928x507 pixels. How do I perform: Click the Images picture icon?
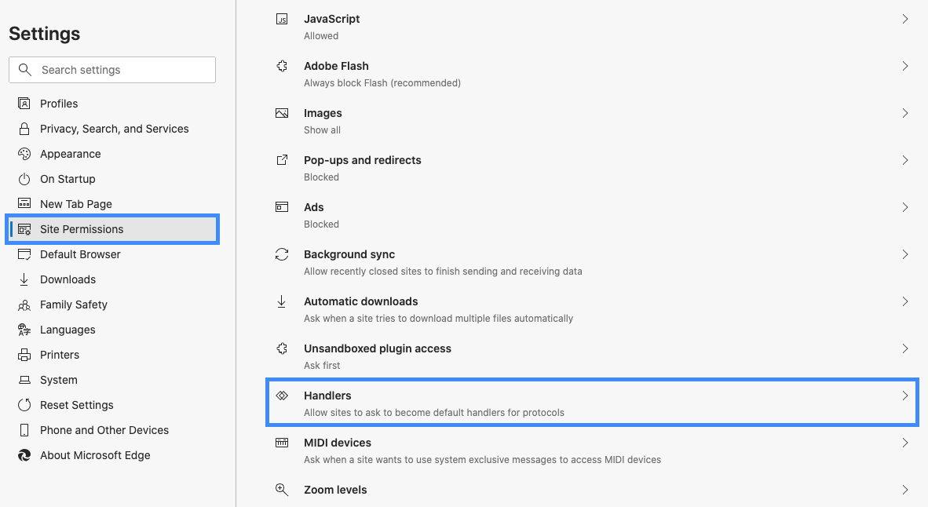(x=281, y=111)
